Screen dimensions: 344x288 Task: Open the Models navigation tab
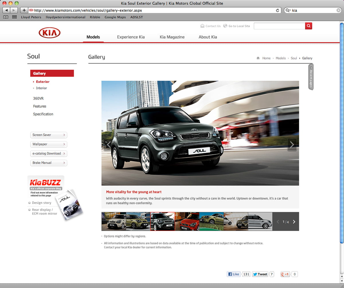point(93,37)
